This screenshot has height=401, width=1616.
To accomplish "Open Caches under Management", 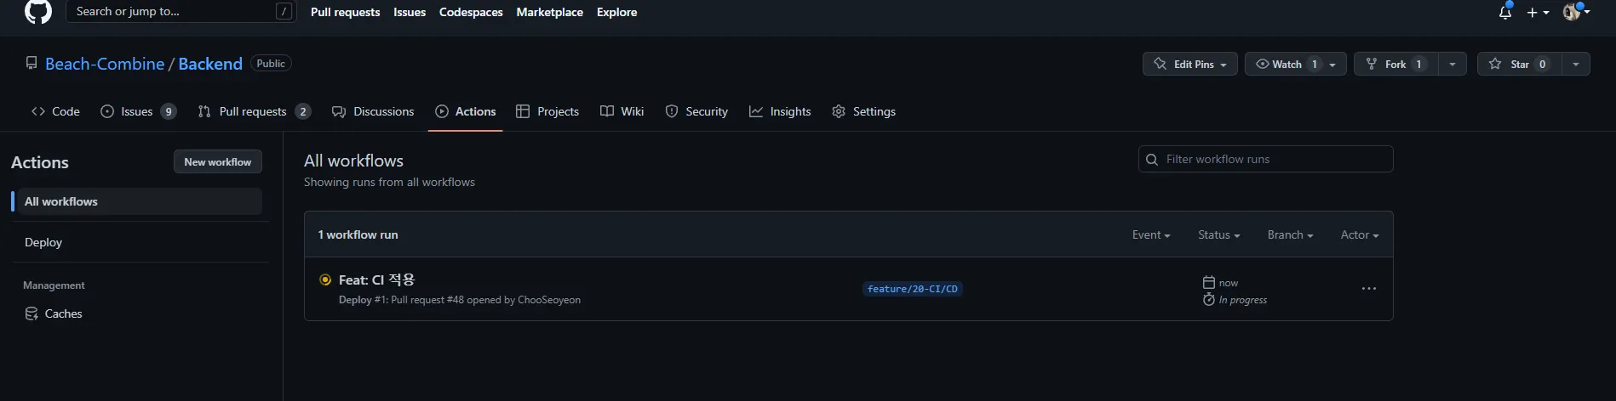I will [x=63, y=313].
